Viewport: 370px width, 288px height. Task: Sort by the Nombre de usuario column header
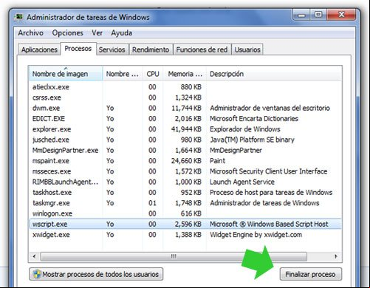123,74
